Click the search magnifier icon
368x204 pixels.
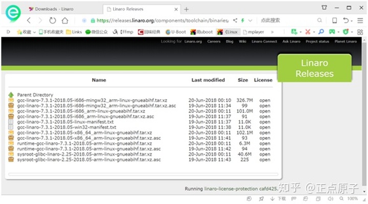319,20
